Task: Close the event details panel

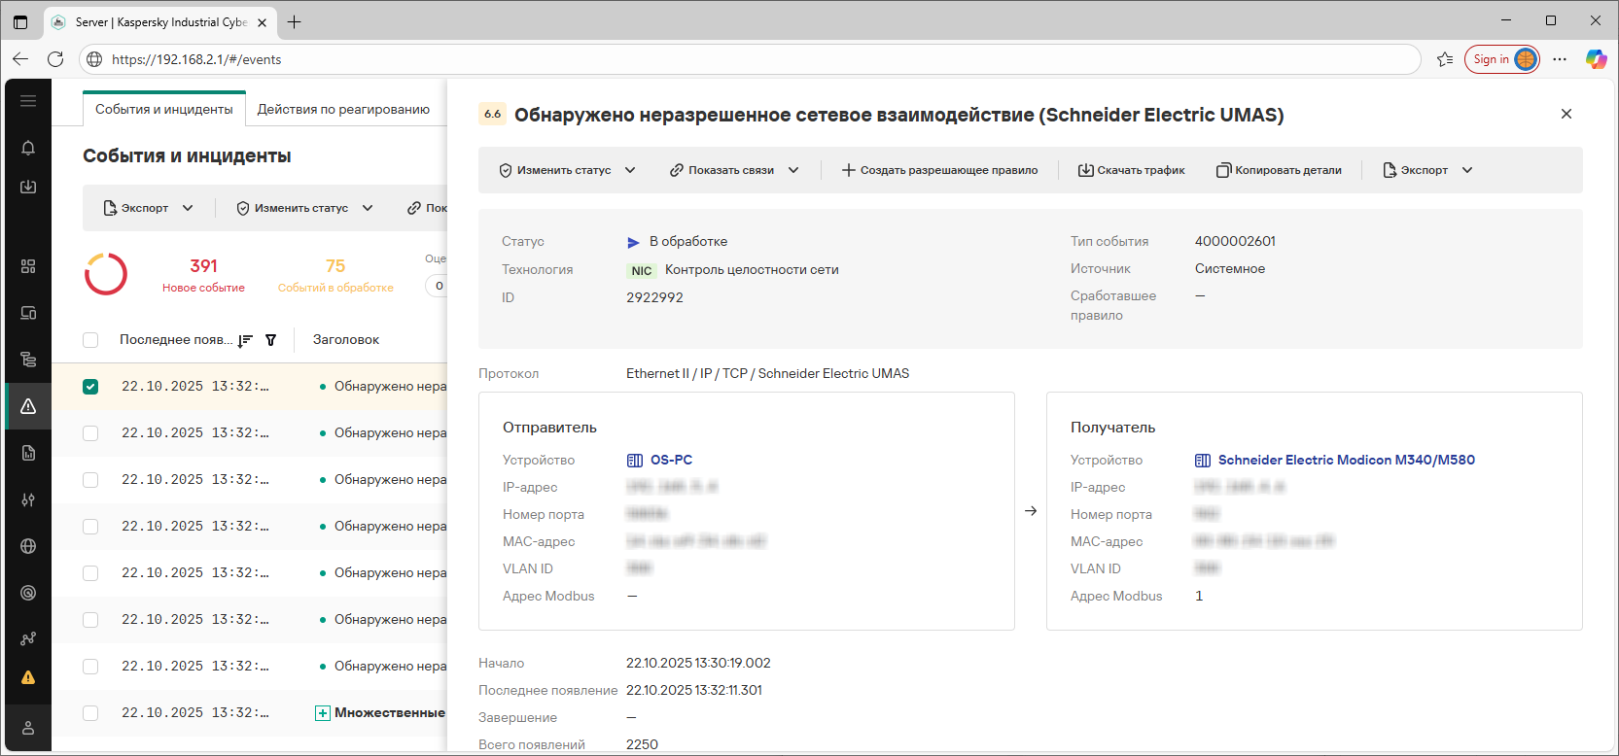Action: 1566,114
